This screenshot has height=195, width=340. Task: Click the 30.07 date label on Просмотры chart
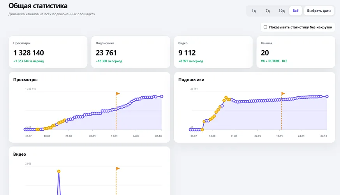28,136
